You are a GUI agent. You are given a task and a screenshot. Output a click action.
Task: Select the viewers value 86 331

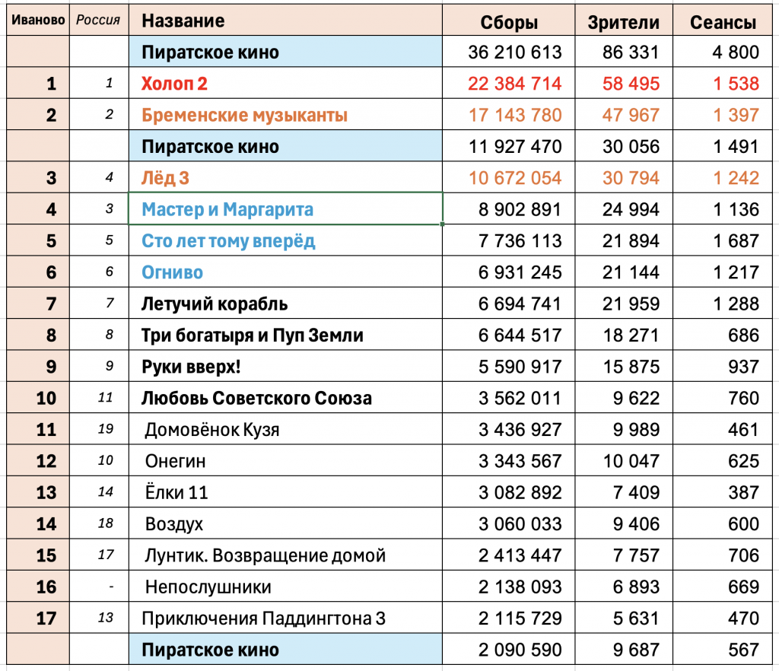point(631,52)
